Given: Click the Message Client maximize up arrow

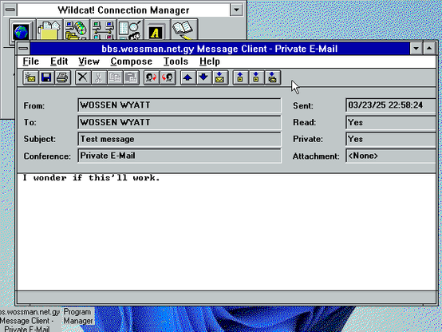Looking at the screenshot, I should 429,49.
